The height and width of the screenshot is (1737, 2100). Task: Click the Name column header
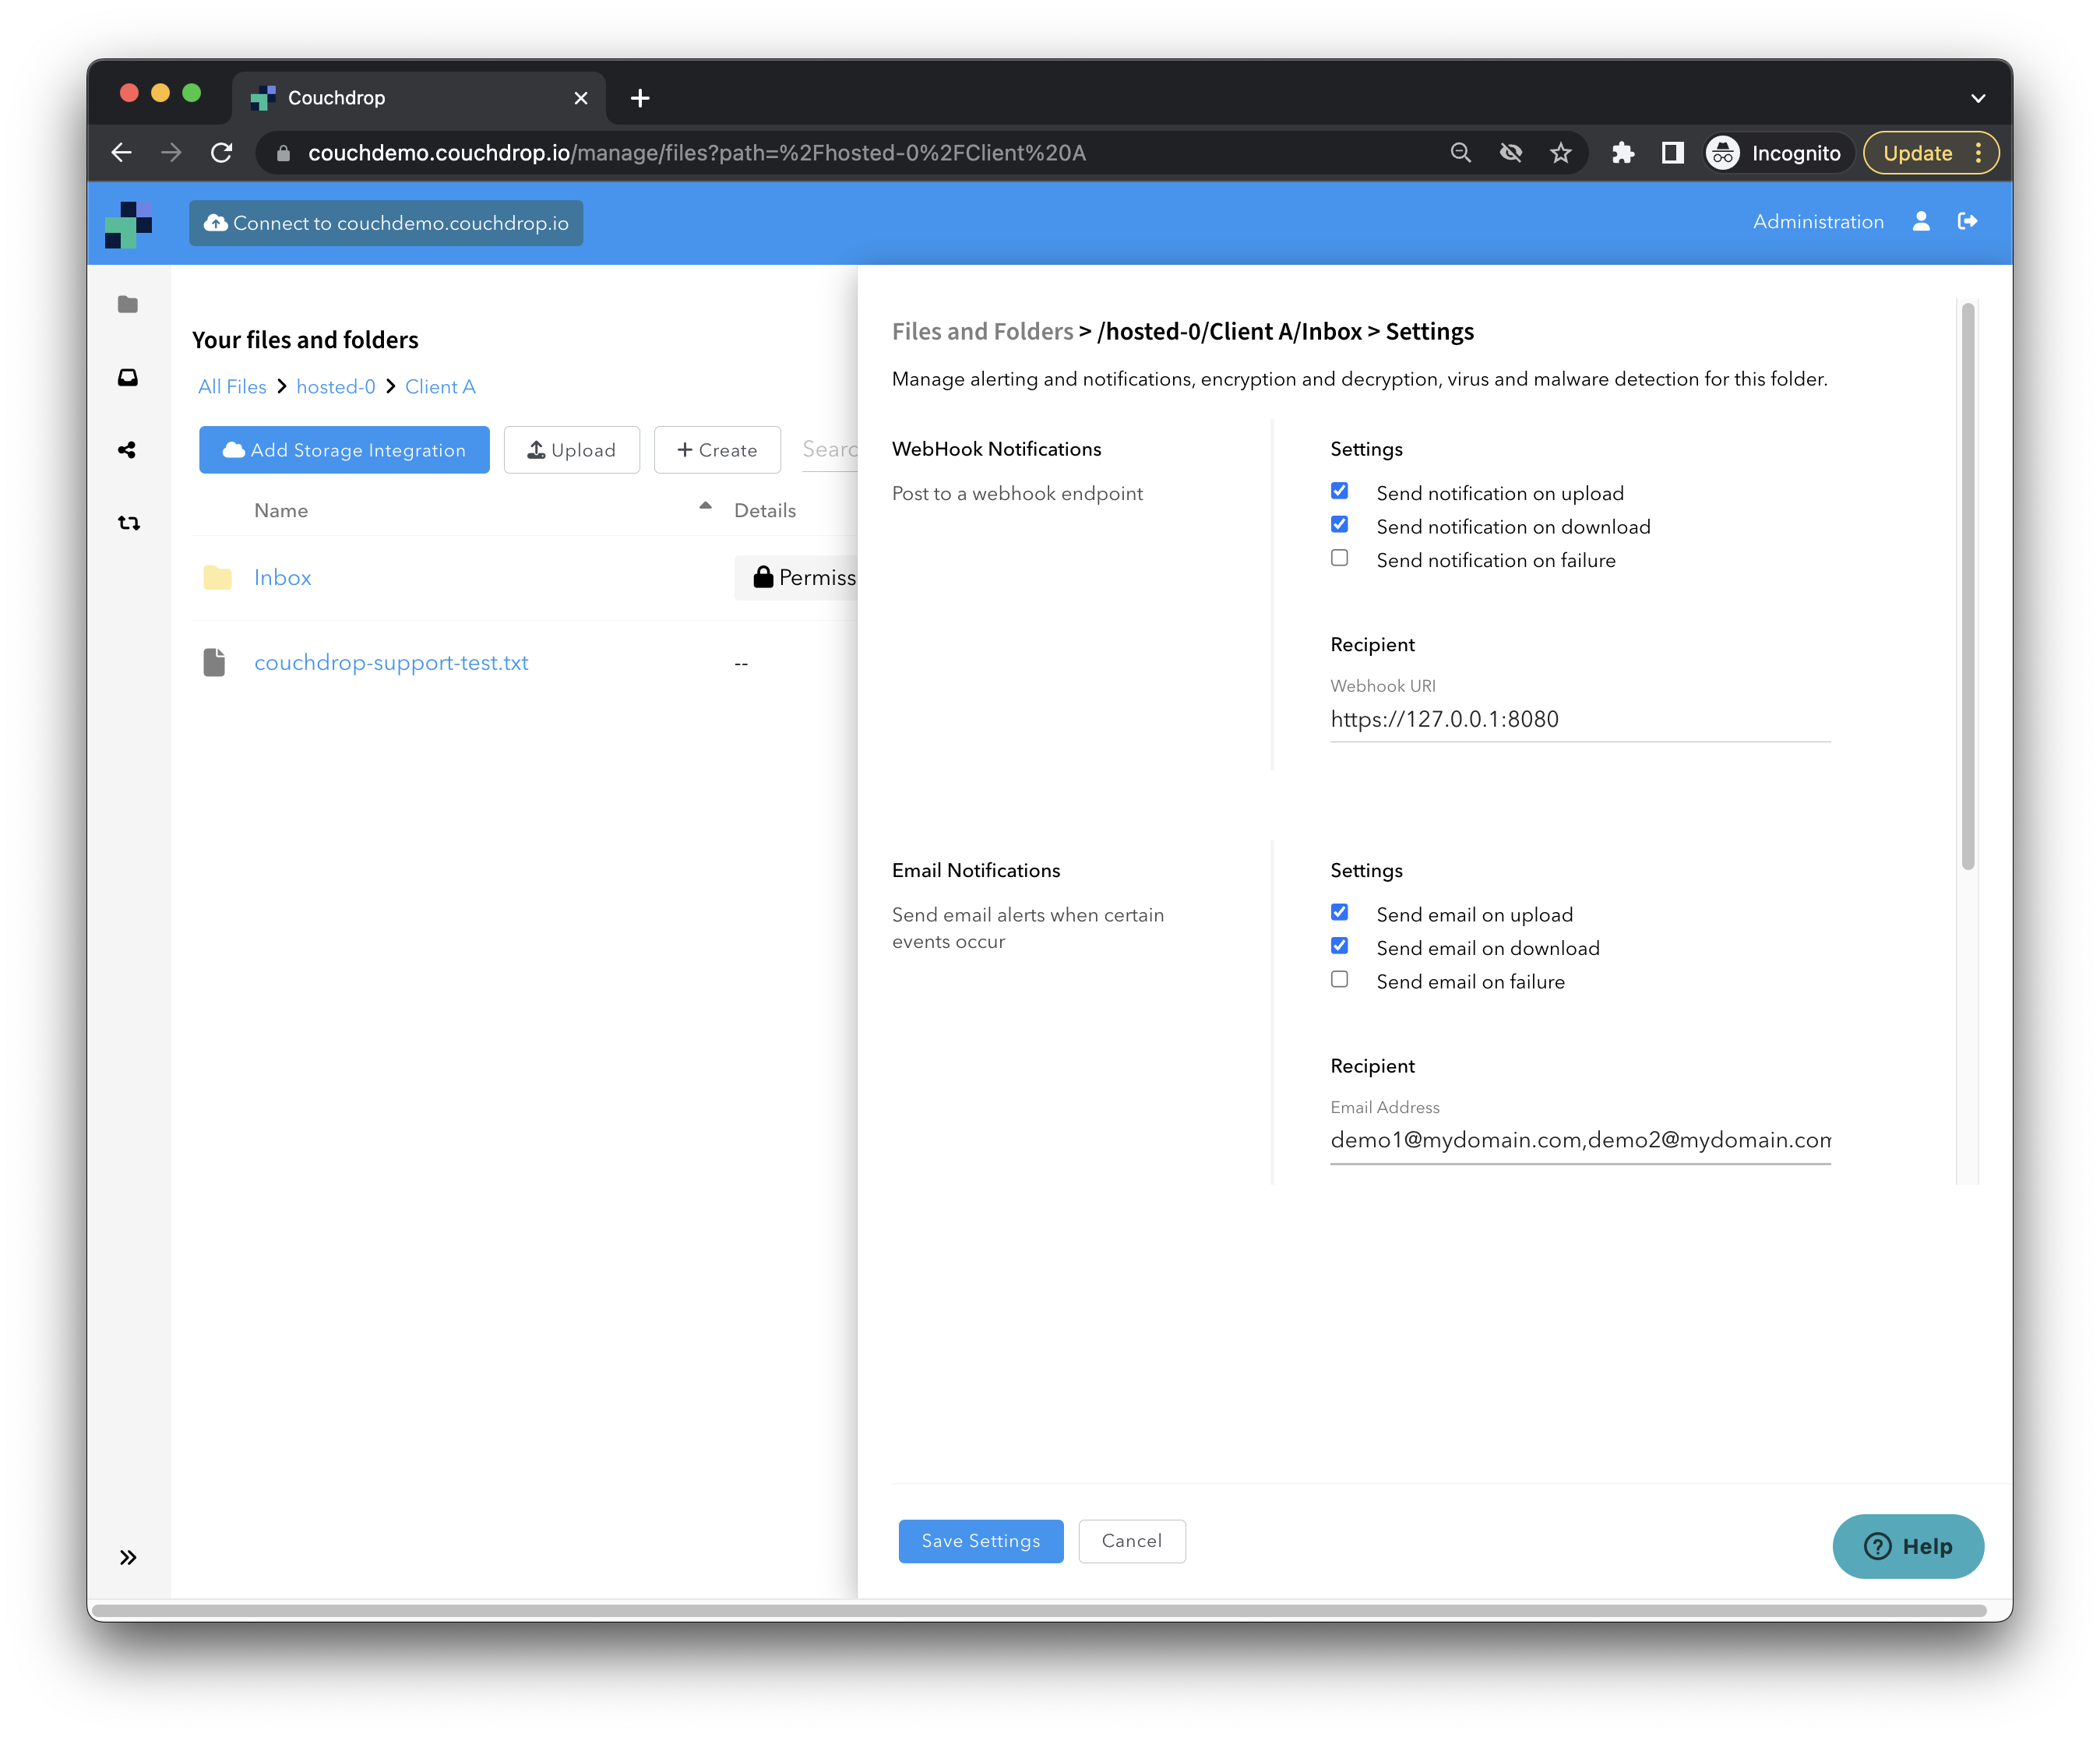coord(281,510)
